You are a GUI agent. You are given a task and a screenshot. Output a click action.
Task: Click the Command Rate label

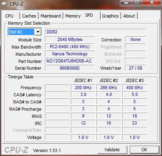(27, 130)
